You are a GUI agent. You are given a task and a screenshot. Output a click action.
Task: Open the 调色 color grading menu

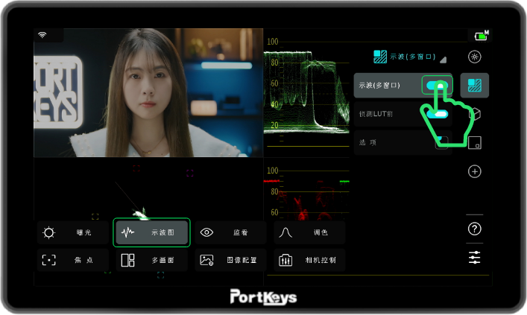pyautogui.click(x=309, y=232)
